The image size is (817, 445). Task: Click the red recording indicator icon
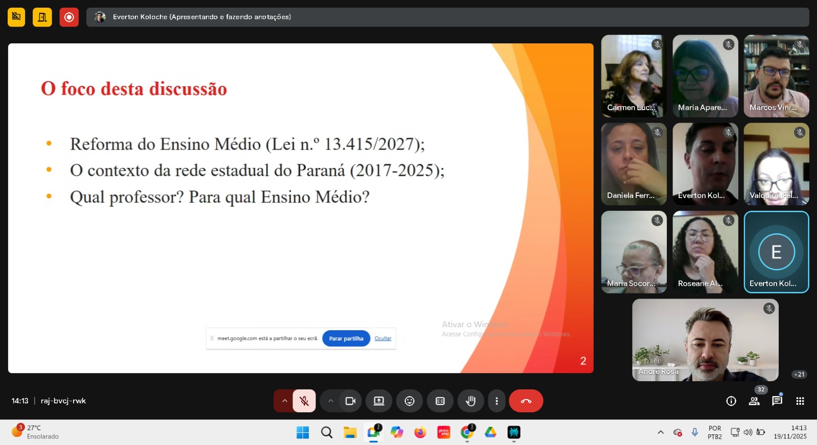point(69,17)
